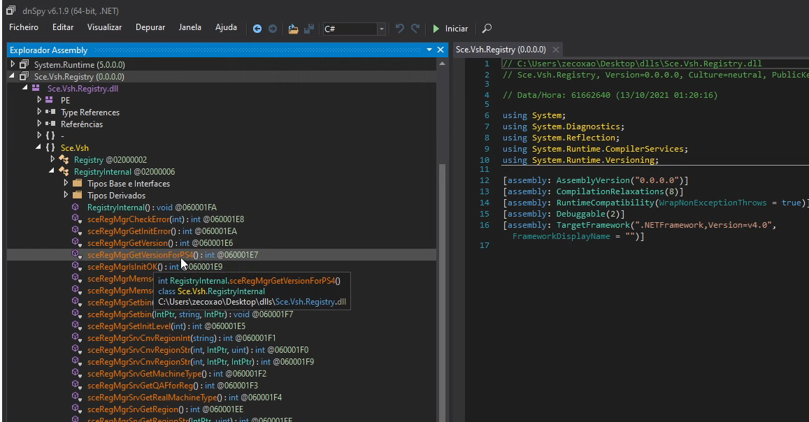Viewport: 809px width, 422px height.
Task: Collapse the Sce.Vsh namespace node
Action: tap(39, 148)
